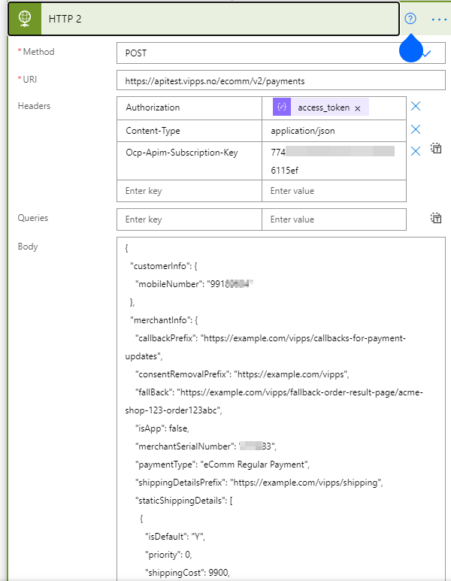Click the "shippingCost": 9900 line
Image resolution: width=451 pixels, height=581 pixels.
(187, 573)
